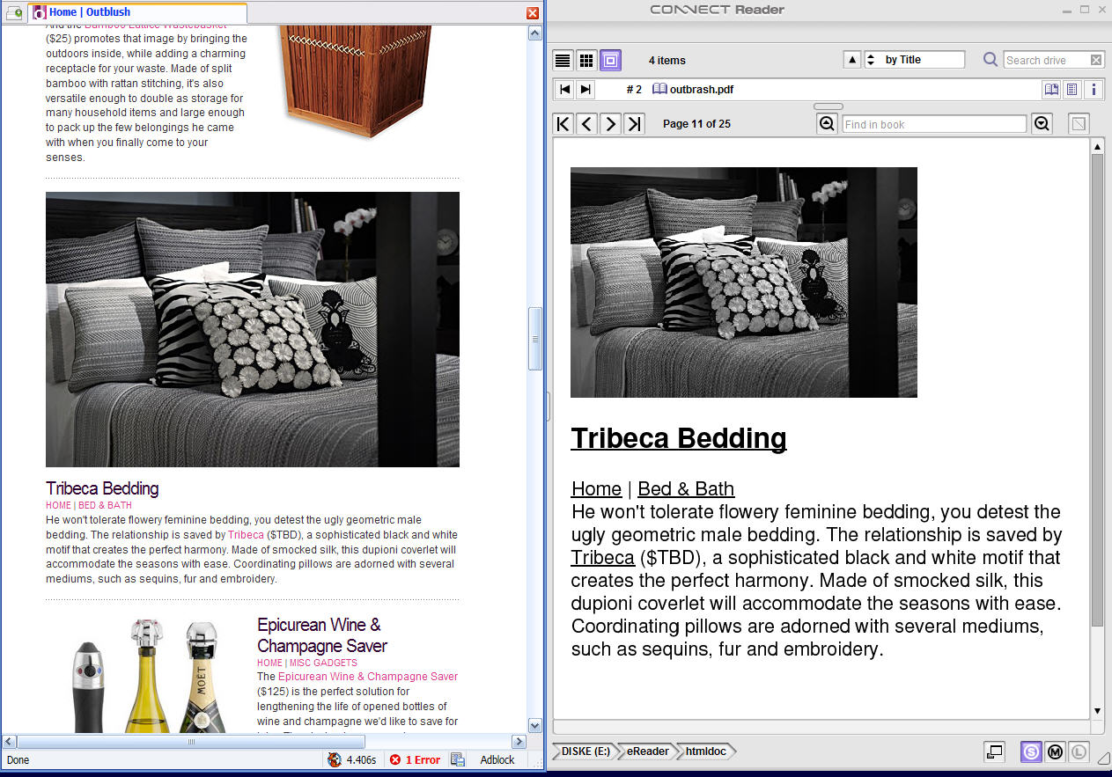Reverse sort order with ascending arrow
This screenshot has width=1112, height=777.
tap(851, 60)
